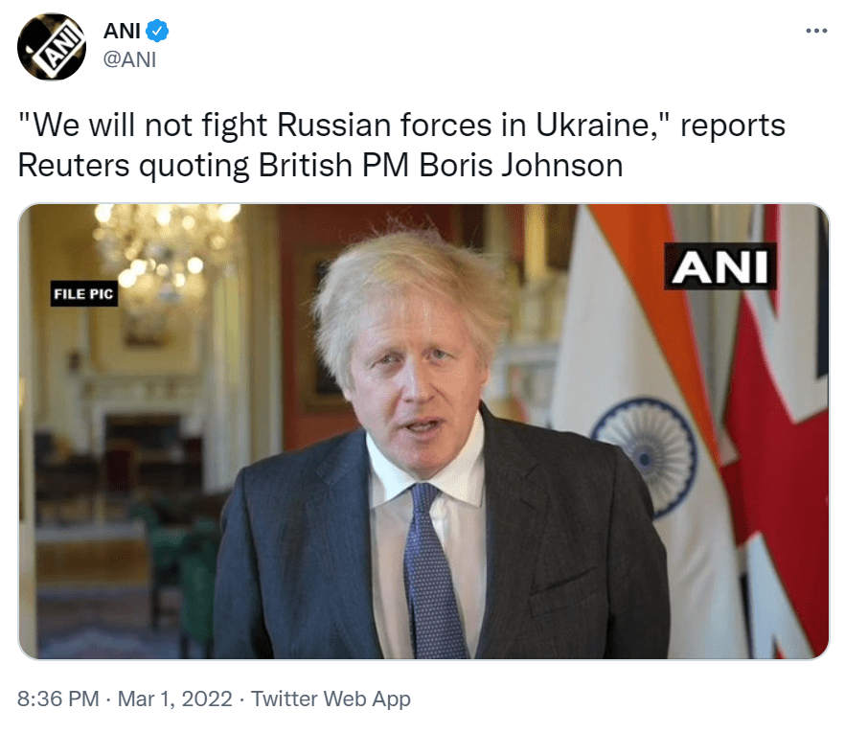Open the ANI display name profile link
Viewport: 845px width, 733px height.
point(122,32)
